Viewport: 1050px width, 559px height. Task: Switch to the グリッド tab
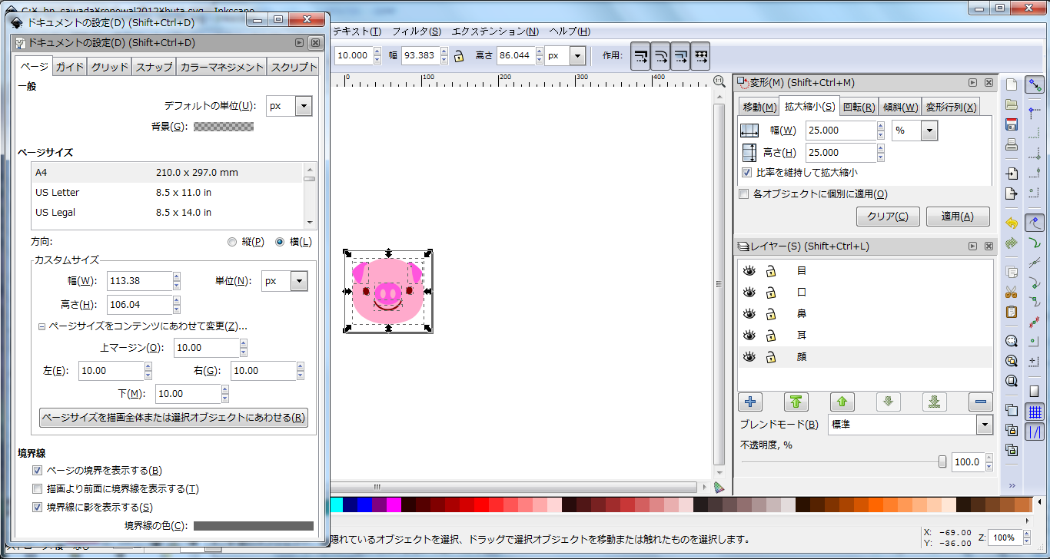109,67
